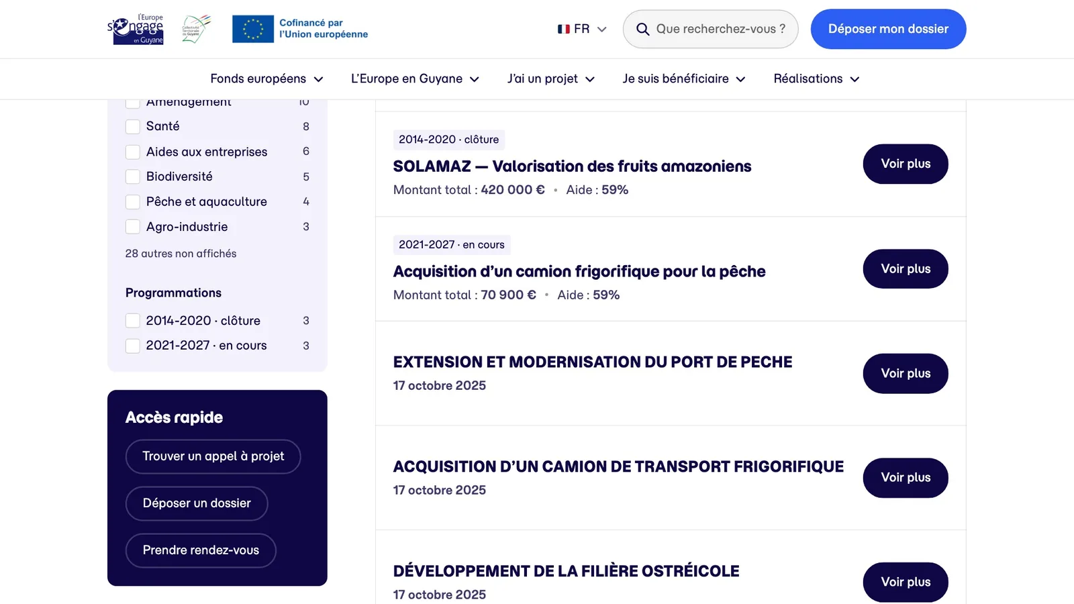This screenshot has height=604, width=1074.
Task: Click Voir plus for EXTENSION ET MODERNISATION DU PORT
Action: (x=906, y=374)
